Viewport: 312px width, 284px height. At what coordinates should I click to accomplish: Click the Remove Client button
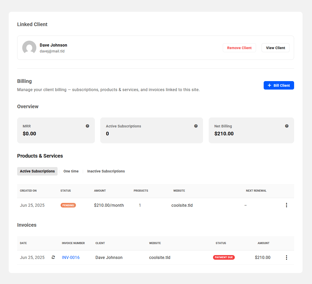click(x=239, y=48)
